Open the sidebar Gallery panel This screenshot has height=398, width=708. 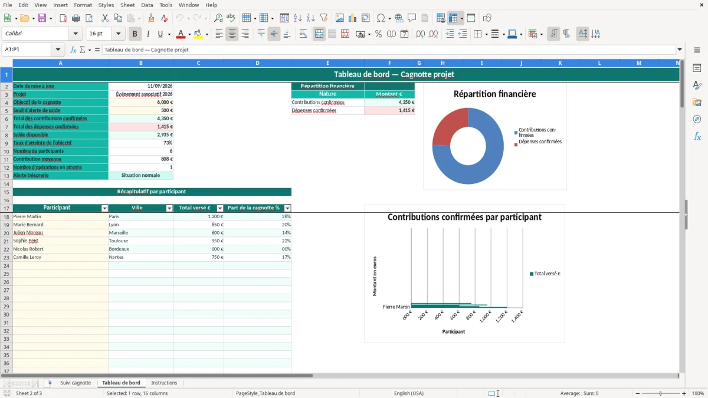coord(697,102)
